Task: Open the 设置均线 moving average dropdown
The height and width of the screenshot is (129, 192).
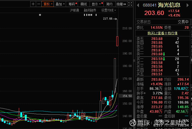Action: (x=108, y=10)
